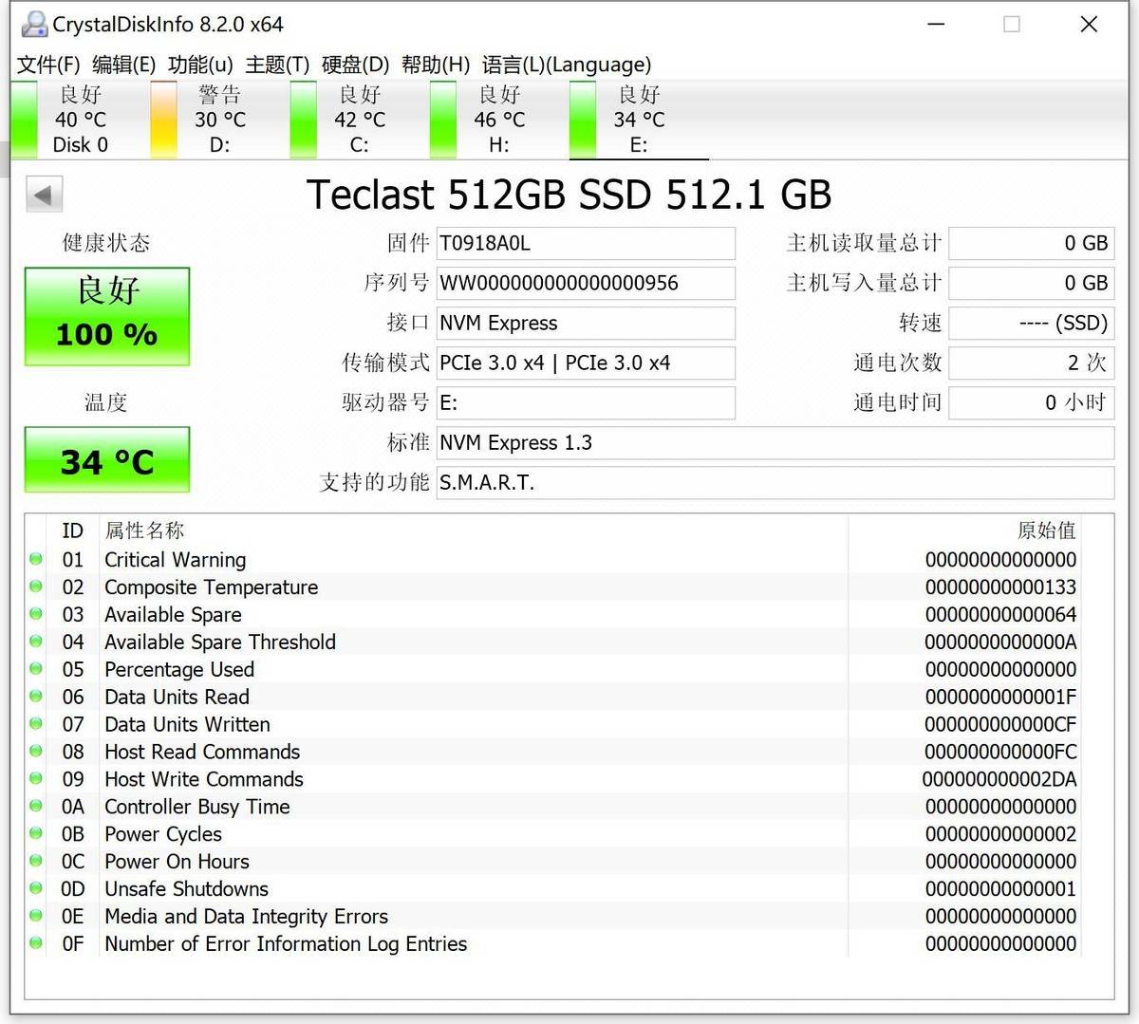Click the Teclast 512GB SSD title text

pos(569,195)
